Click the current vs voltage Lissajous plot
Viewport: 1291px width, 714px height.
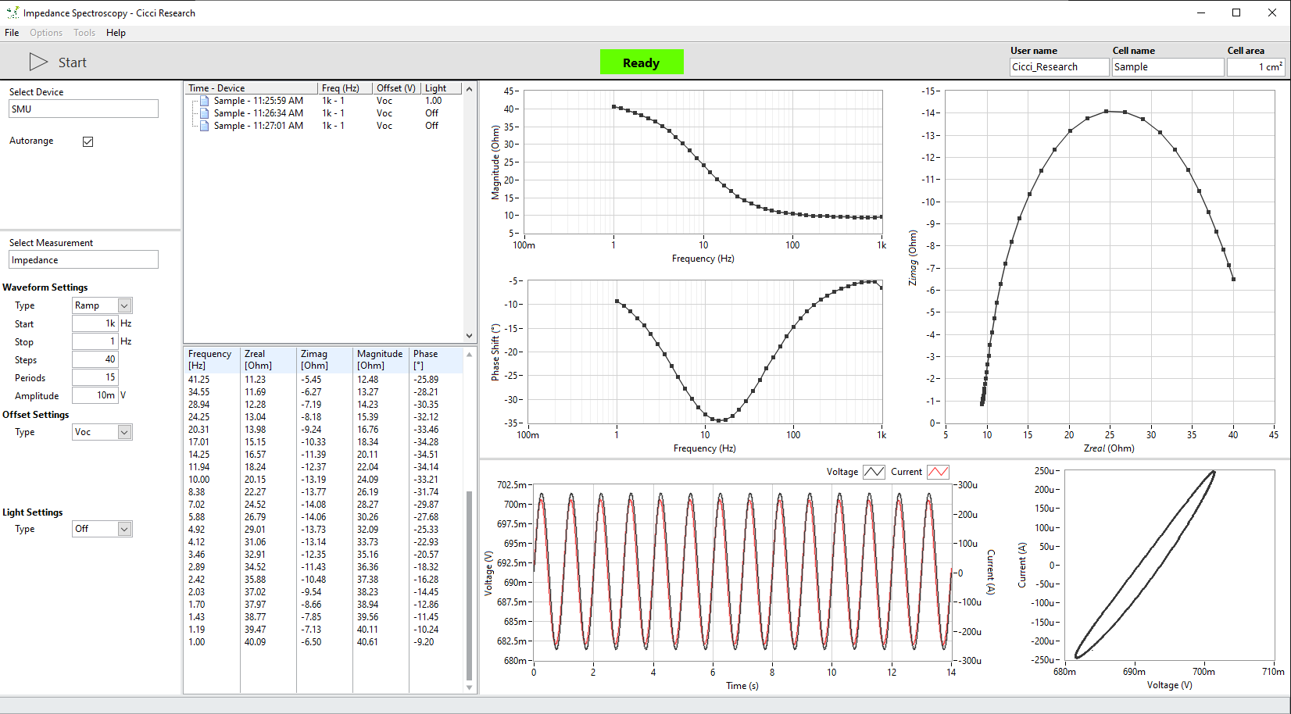(x=1169, y=565)
